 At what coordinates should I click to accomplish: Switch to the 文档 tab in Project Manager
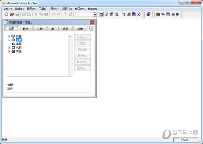tap(40, 29)
